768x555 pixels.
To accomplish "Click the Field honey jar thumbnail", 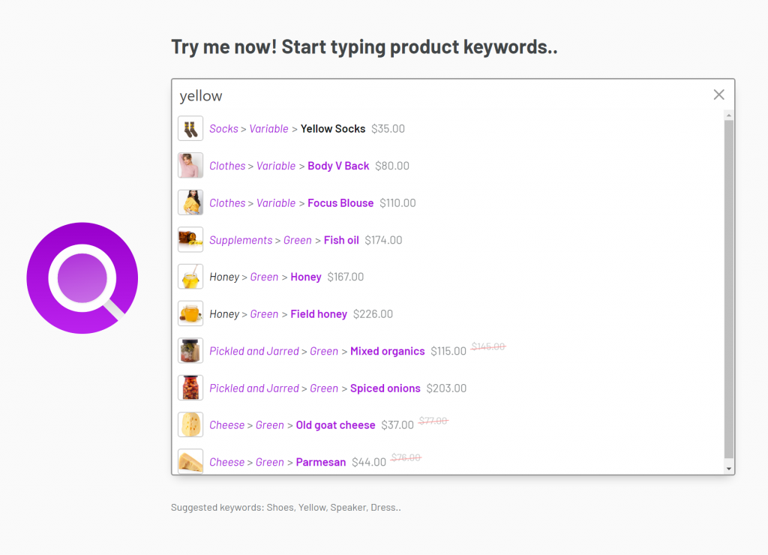I will click(190, 313).
